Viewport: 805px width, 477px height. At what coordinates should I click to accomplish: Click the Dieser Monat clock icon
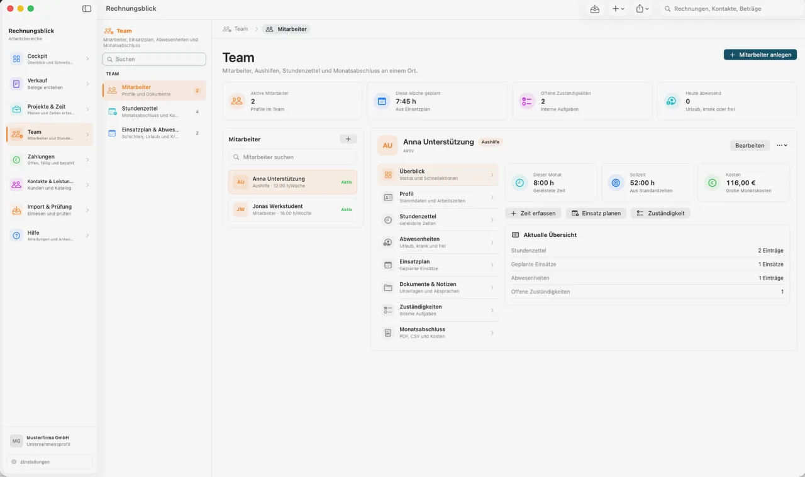[519, 183]
